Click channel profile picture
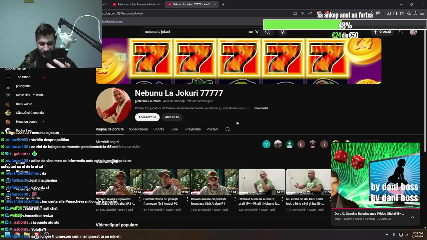Viewport: 427px width, 240px height. point(113,105)
